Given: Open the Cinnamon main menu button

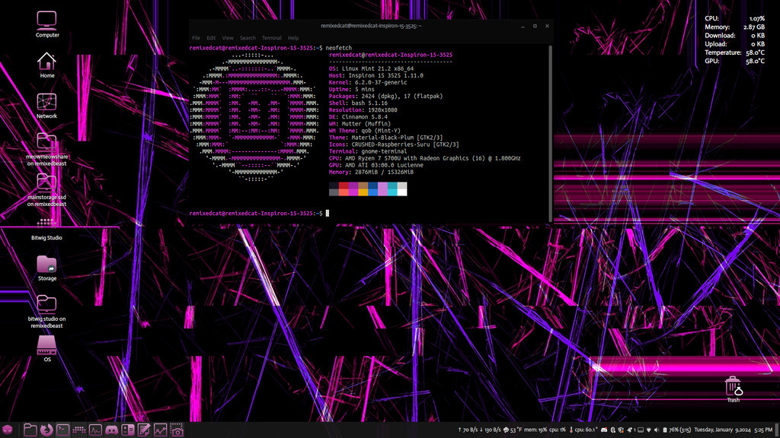Looking at the screenshot, I should tap(8, 430).
